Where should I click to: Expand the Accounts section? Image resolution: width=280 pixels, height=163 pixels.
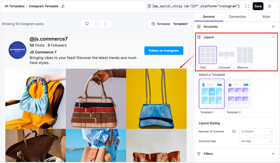pyautogui.click(x=273, y=26)
